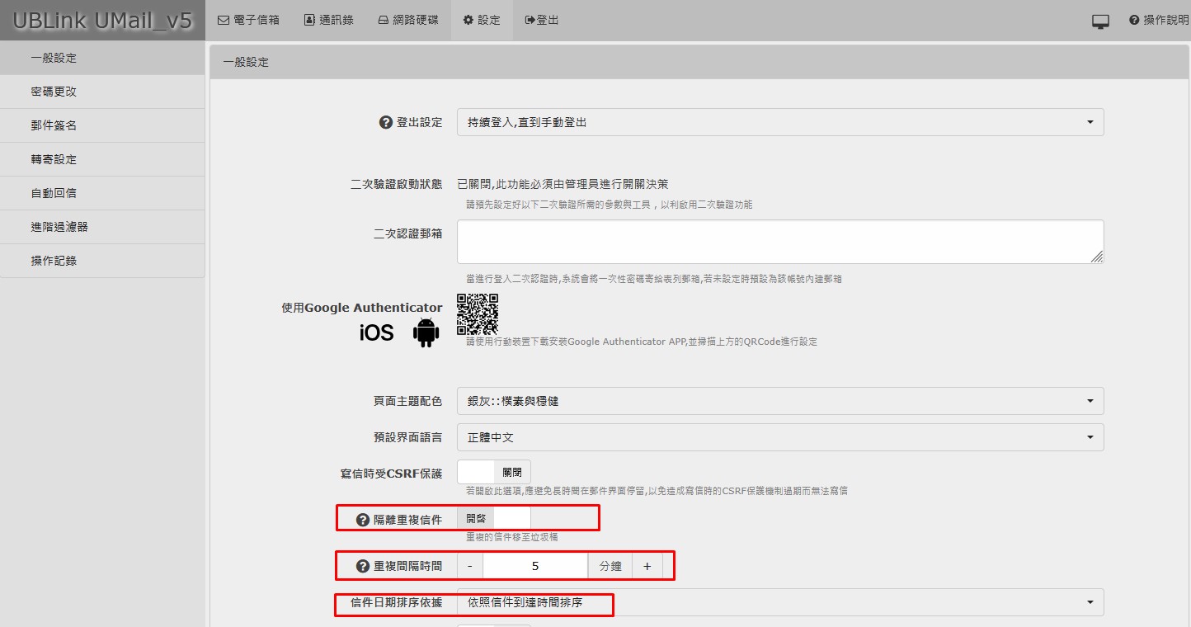Open 通訊錄 address book tab
The width and height of the screenshot is (1191, 627).
point(328,20)
